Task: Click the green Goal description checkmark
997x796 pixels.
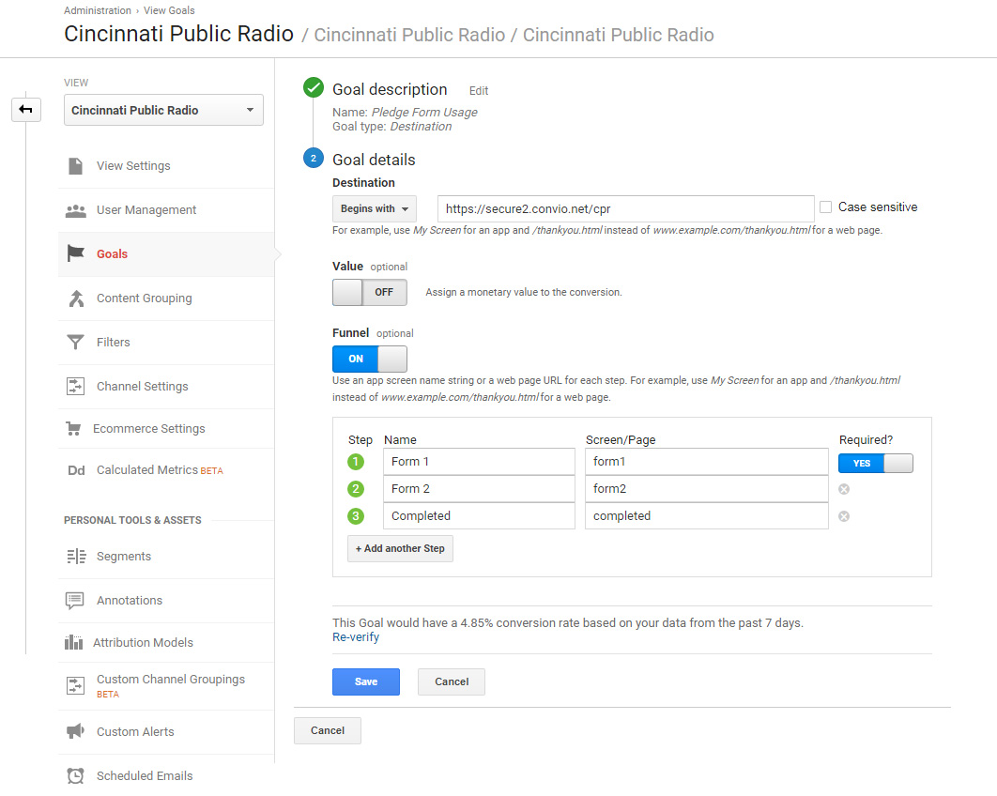Action: coord(314,87)
